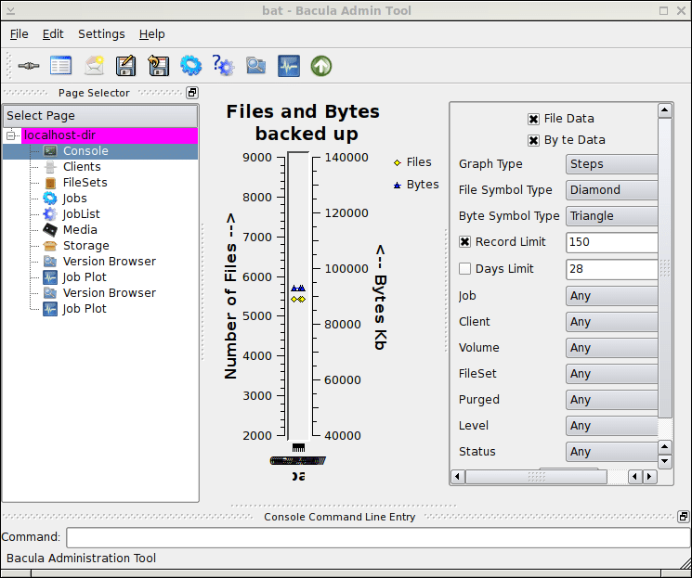
Task: Click the folder magnifier browse icon
Action: pos(255,66)
